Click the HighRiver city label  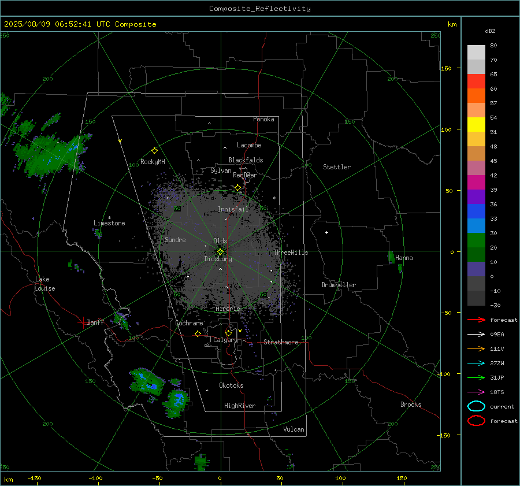click(x=240, y=406)
